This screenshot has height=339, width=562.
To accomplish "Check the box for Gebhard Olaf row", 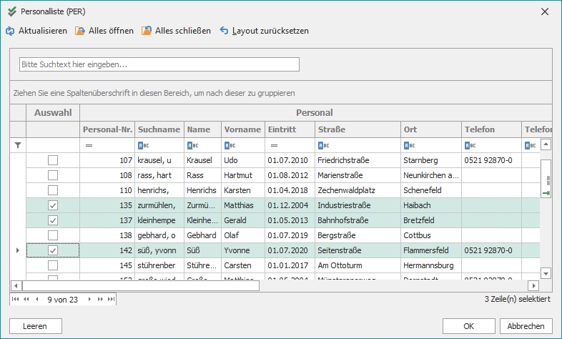I will 53,235.
